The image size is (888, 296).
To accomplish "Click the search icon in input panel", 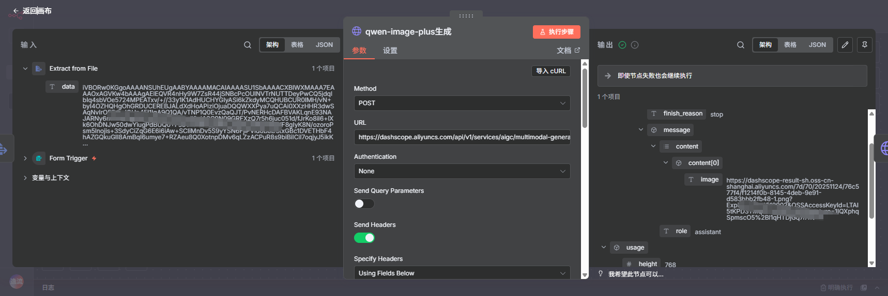I will (248, 45).
